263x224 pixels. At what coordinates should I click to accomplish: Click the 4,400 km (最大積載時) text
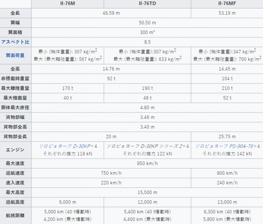tap(148, 219)
